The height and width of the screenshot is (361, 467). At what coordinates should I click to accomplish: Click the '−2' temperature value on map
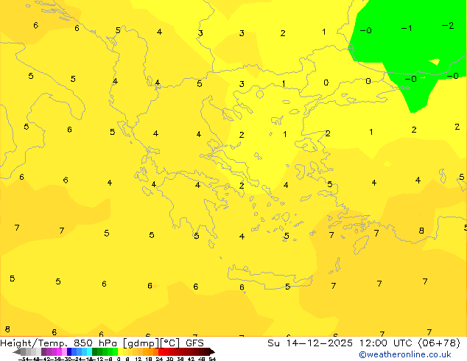pos(448,26)
